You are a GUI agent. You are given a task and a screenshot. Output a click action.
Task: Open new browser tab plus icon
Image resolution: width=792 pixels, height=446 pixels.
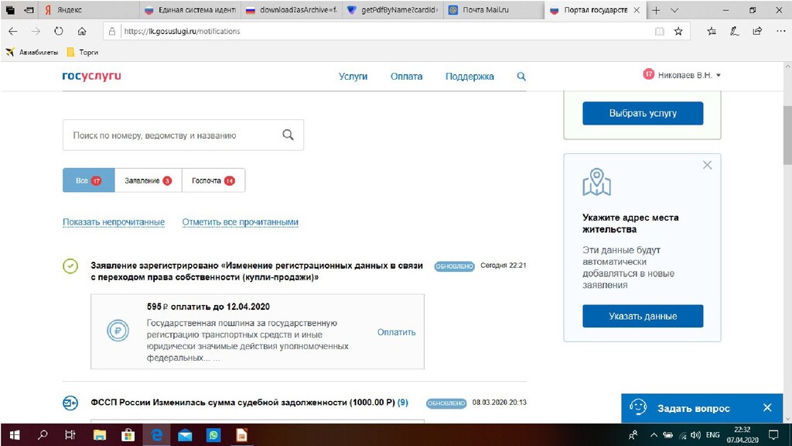pos(656,10)
